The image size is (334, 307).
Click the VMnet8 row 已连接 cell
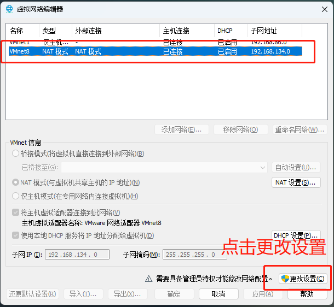point(173,51)
